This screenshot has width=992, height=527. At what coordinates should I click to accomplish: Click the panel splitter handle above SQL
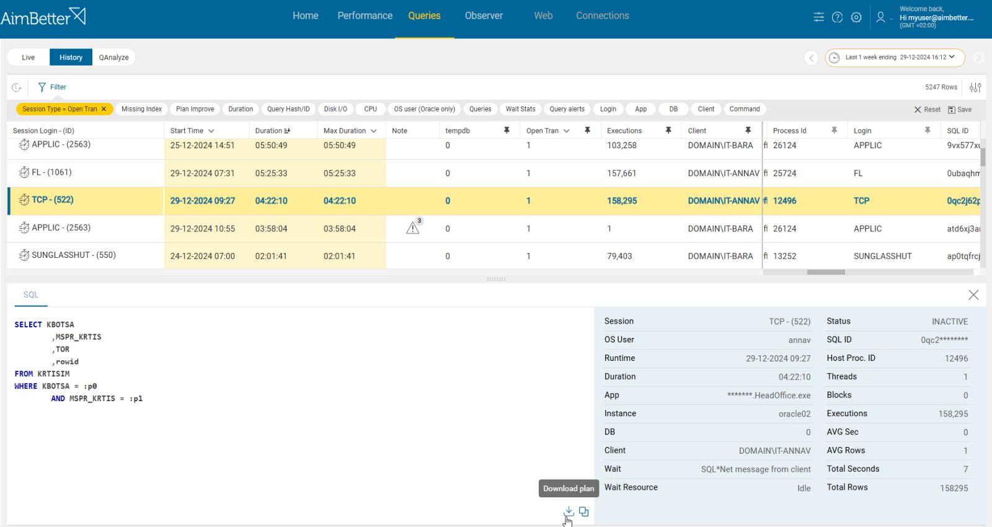[x=496, y=280]
